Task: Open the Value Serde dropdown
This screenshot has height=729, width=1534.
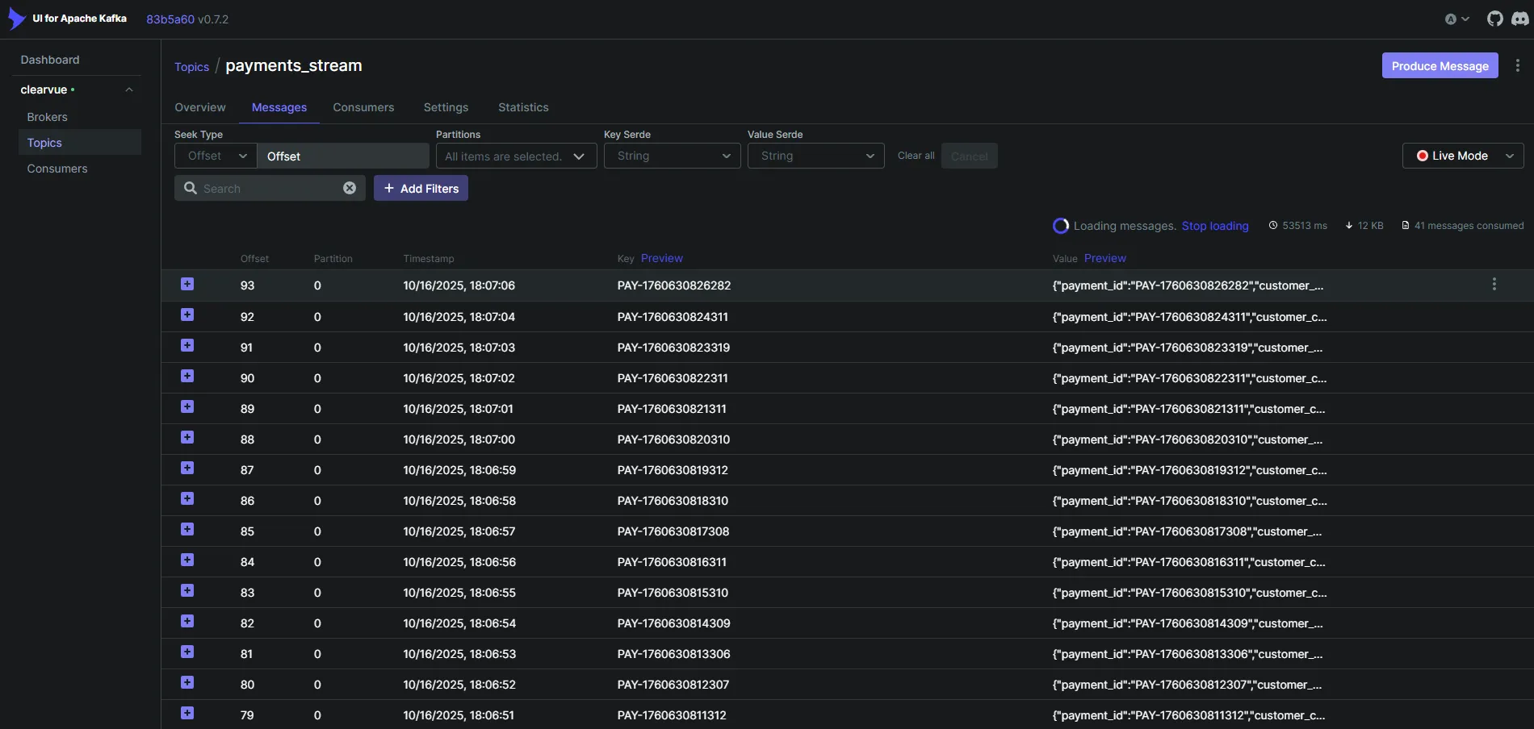Action: (x=815, y=156)
